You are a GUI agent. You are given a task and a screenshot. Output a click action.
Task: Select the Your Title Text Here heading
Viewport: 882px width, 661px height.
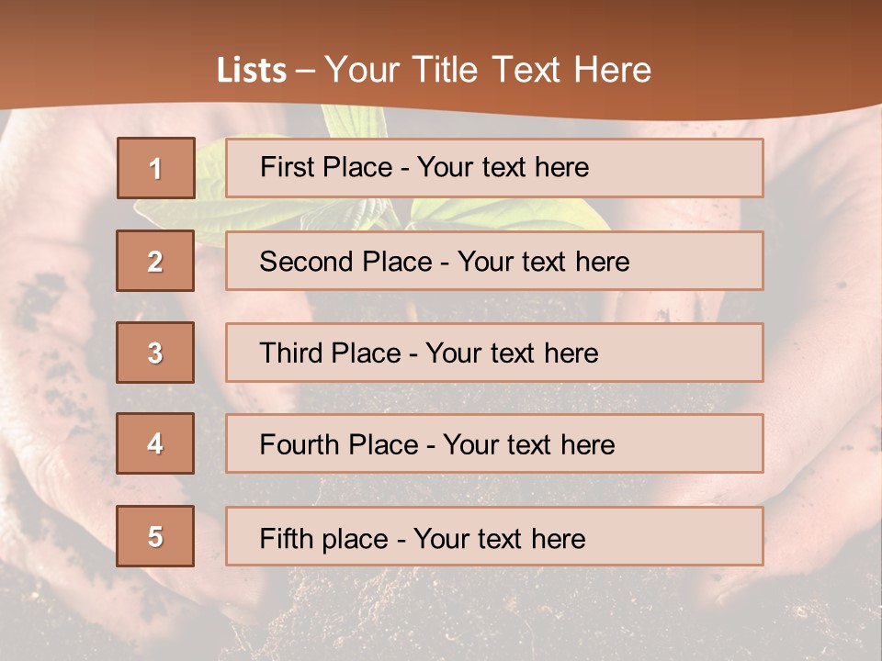click(x=488, y=70)
